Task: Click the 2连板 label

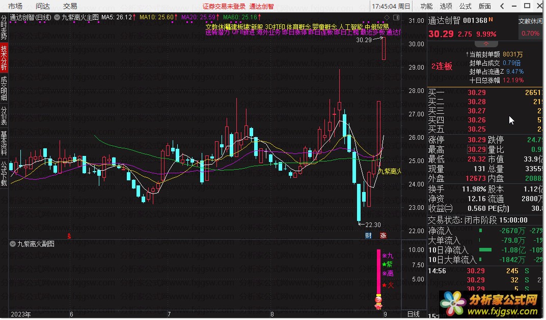Action: point(442,67)
